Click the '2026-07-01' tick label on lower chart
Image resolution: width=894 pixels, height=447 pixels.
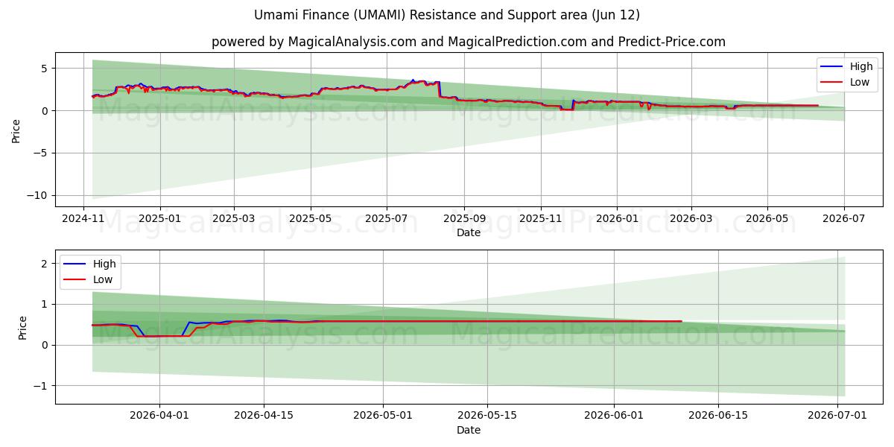click(x=837, y=416)
